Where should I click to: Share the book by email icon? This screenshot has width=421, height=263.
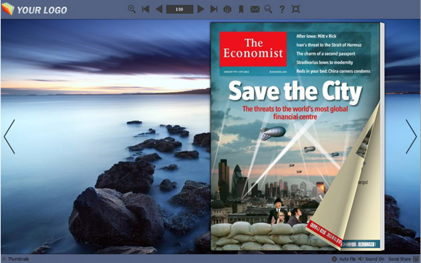click(255, 9)
